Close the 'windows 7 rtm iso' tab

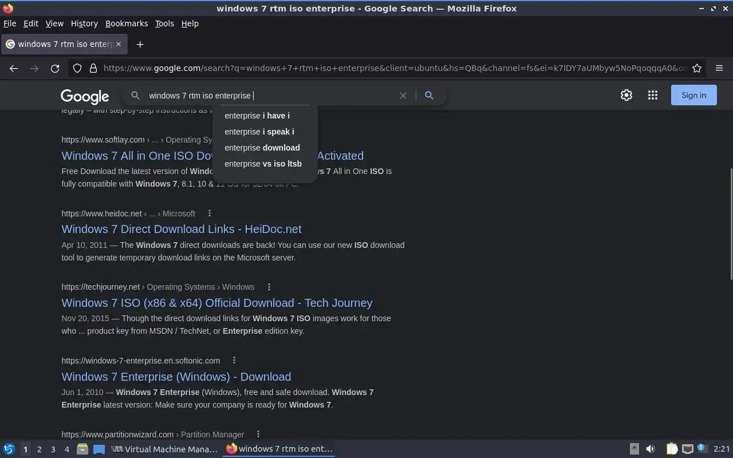(x=119, y=44)
